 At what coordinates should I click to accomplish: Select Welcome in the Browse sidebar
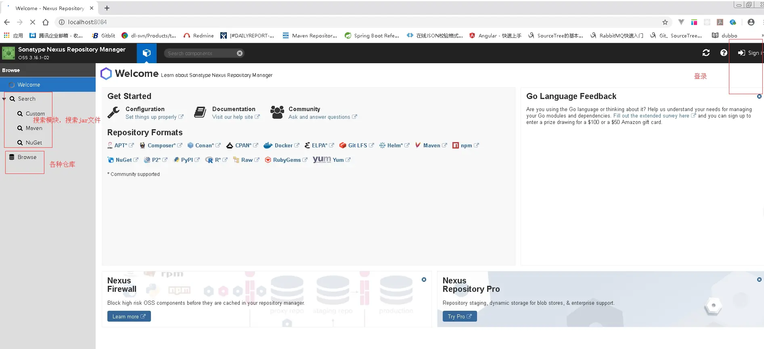click(48, 85)
